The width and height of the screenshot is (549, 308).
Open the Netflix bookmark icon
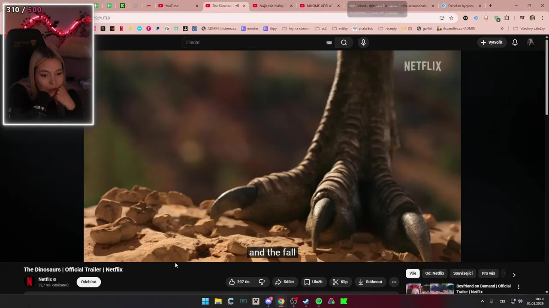(121, 29)
